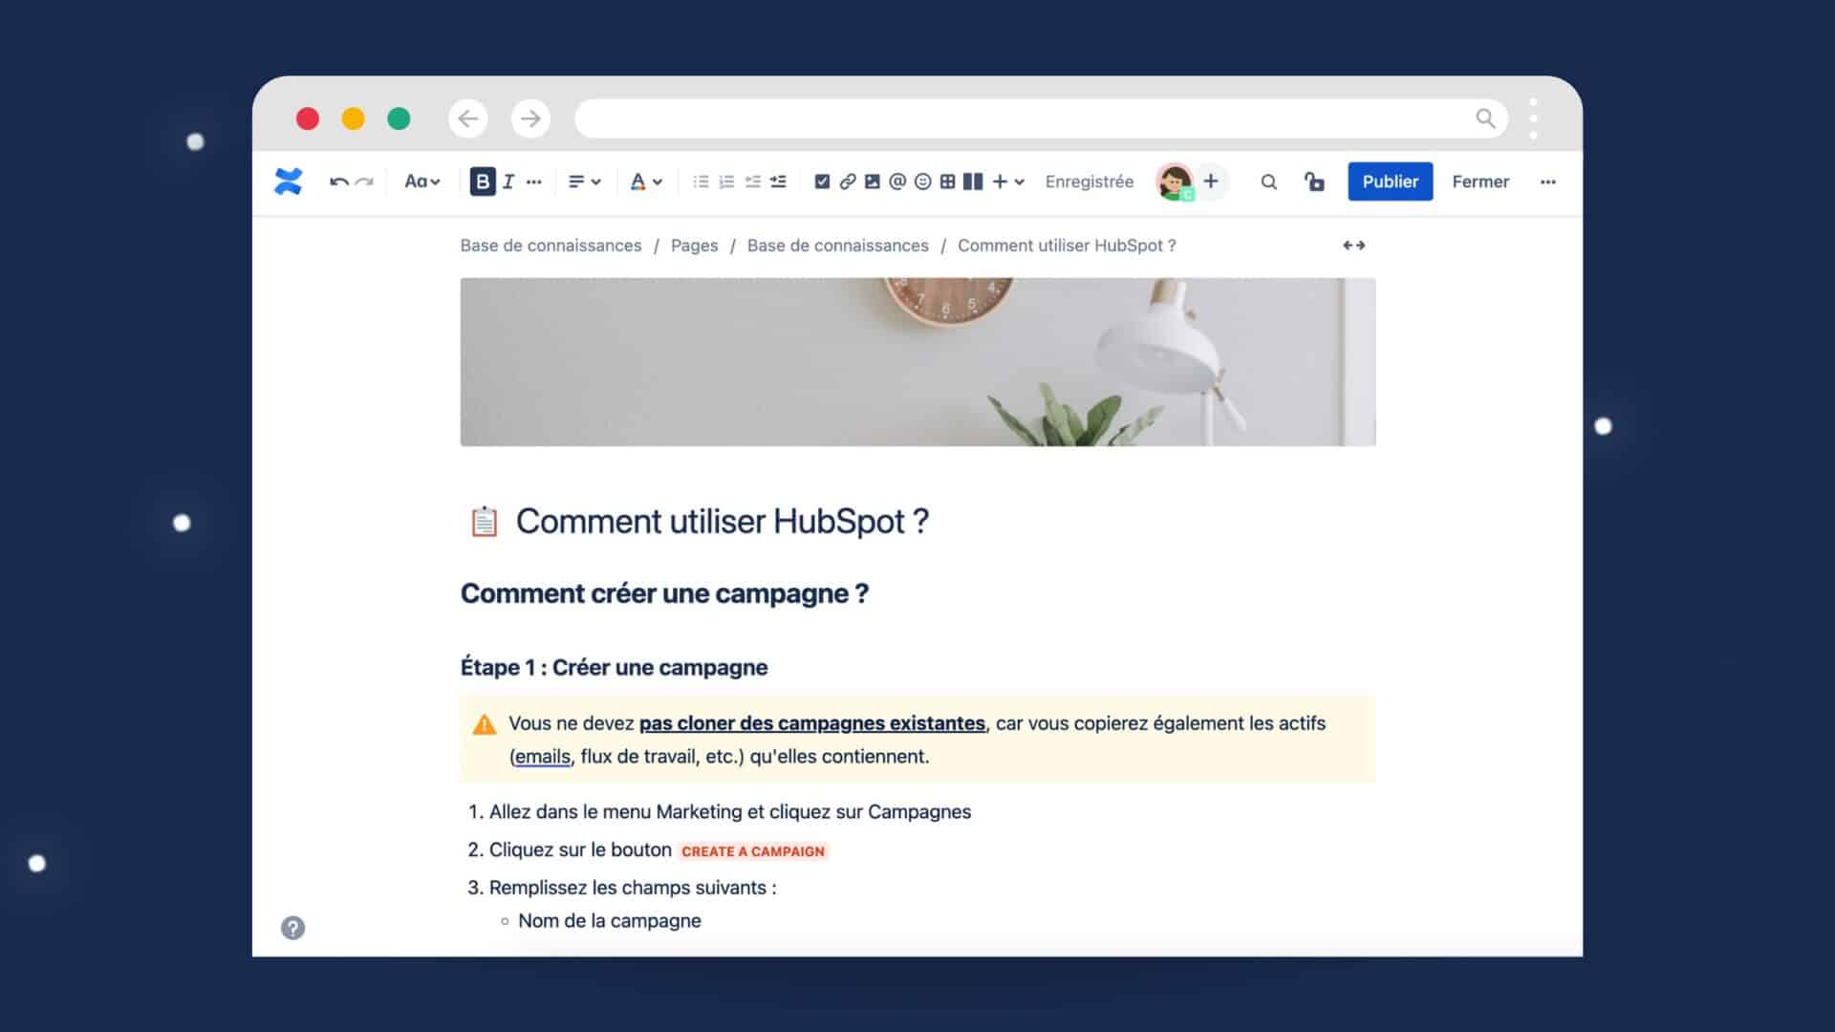Click list item Remplissez les champs suivants

click(633, 888)
